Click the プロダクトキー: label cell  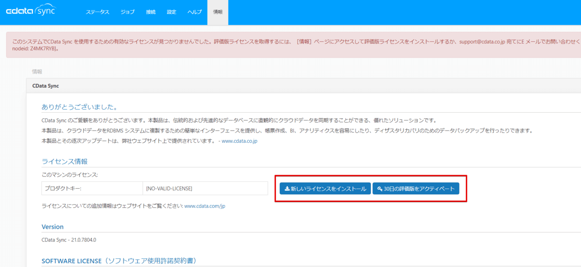pos(92,189)
